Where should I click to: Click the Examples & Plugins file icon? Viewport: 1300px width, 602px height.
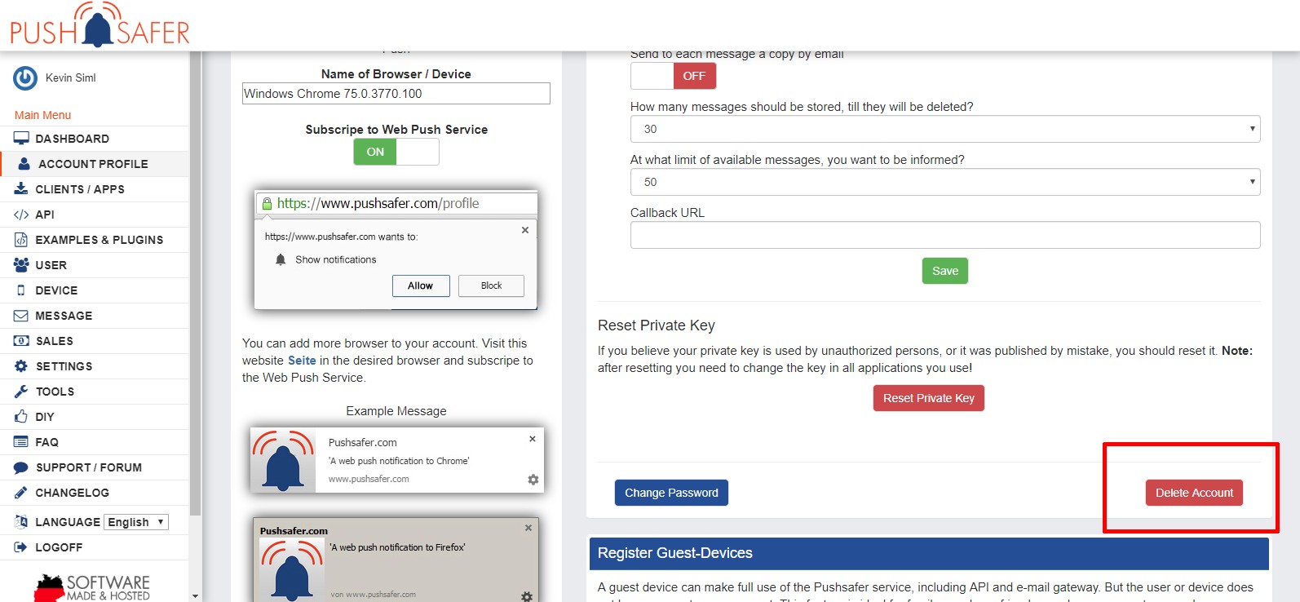pyautogui.click(x=21, y=240)
